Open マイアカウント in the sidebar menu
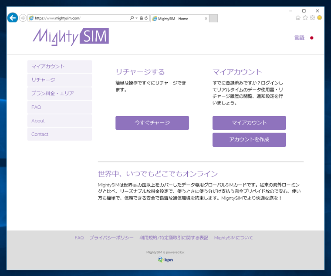This screenshot has width=331, height=276. [x=60, y=67]
